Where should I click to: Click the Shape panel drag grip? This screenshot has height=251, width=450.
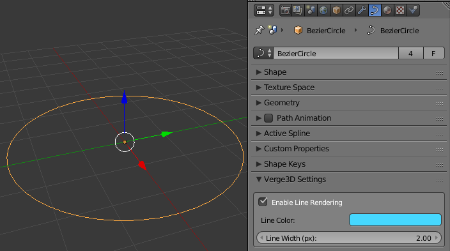[440, 73]
